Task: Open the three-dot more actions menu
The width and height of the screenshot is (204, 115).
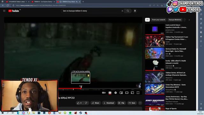Action: pos(140,103)
